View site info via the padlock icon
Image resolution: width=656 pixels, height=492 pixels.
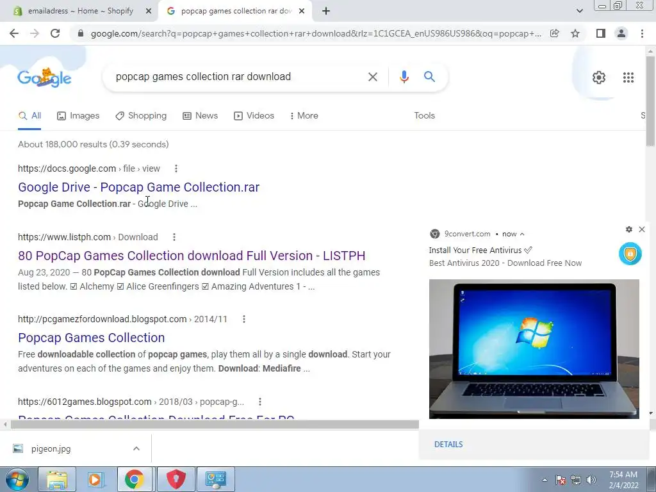[x=81, y=33]
